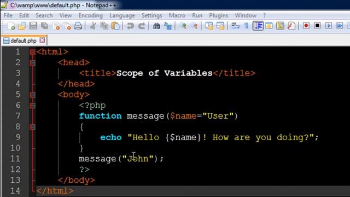This screenshot has width=350, height=197.
Task: Save the current file using floppy icon
Action: [33, 26]
